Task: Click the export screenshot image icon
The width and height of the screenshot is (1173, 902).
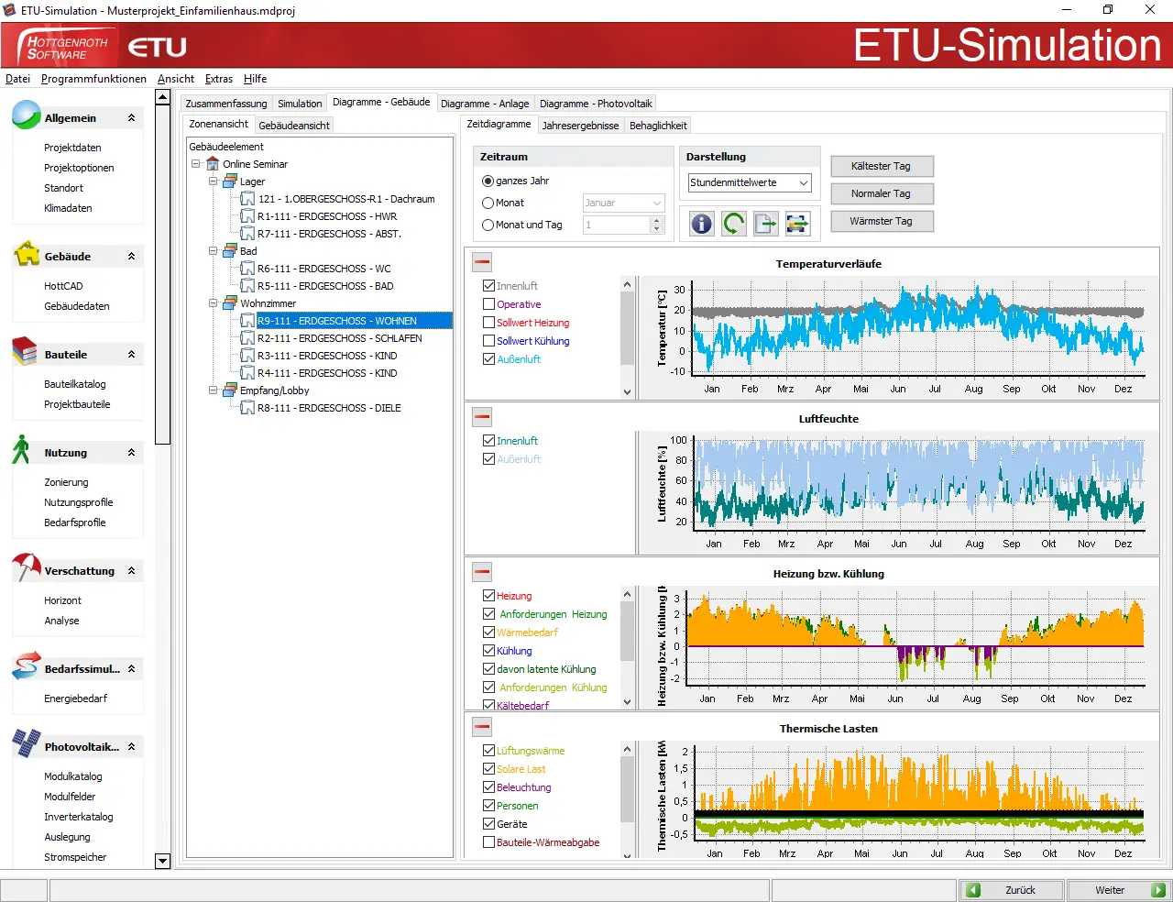Action: [797, 224]
